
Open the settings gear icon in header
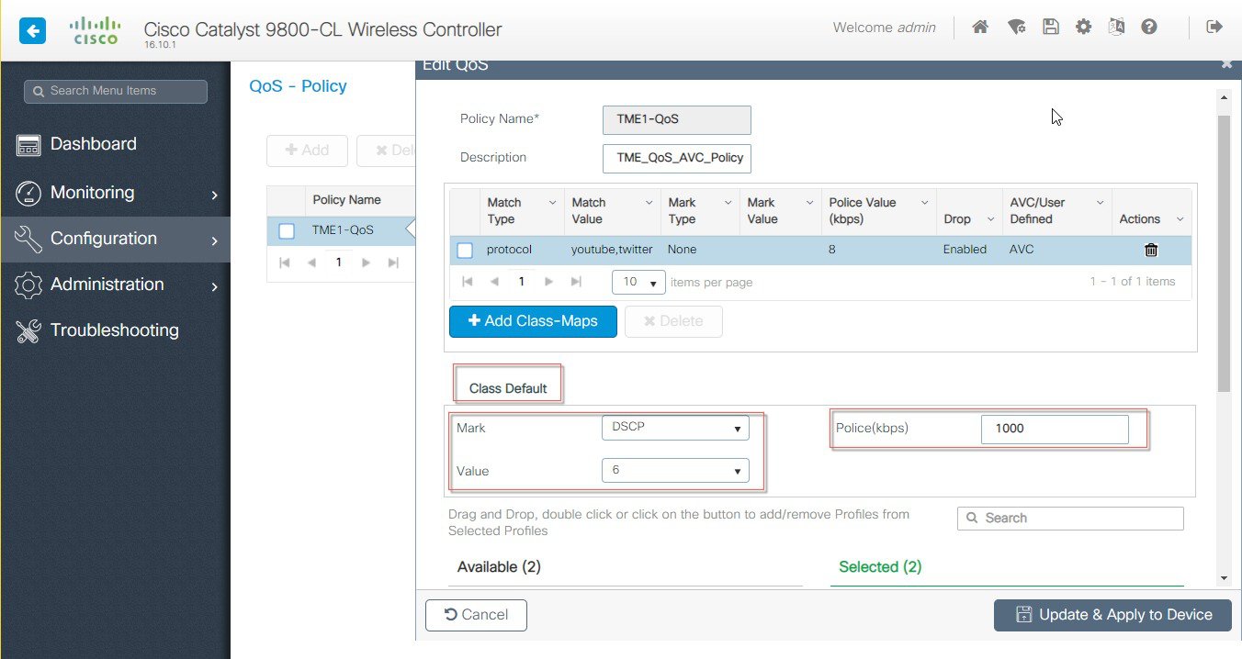tap(1084, 28)
